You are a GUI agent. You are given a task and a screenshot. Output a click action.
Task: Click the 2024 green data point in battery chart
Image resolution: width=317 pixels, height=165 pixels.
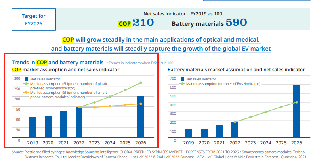coord(266,112)
